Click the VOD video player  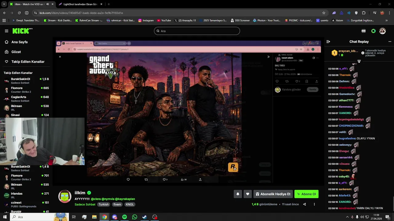click(188, 112)
